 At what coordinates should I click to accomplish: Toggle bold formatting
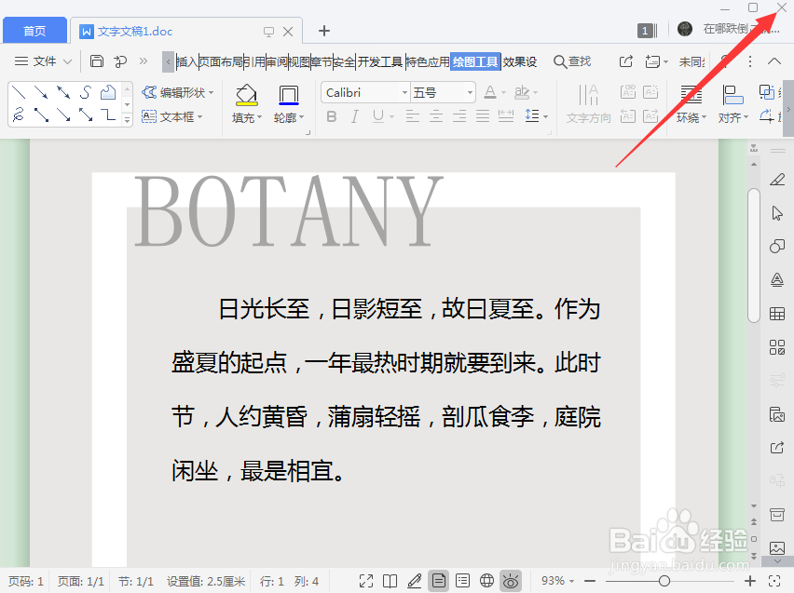coord(331,115)
